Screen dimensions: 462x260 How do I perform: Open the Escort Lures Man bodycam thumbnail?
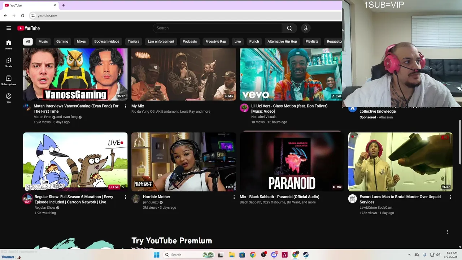tap(400, 162)
